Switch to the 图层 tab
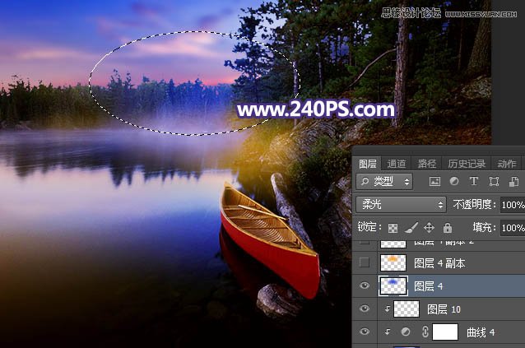Viewport: 525px width, 348px height. [367, 164]
